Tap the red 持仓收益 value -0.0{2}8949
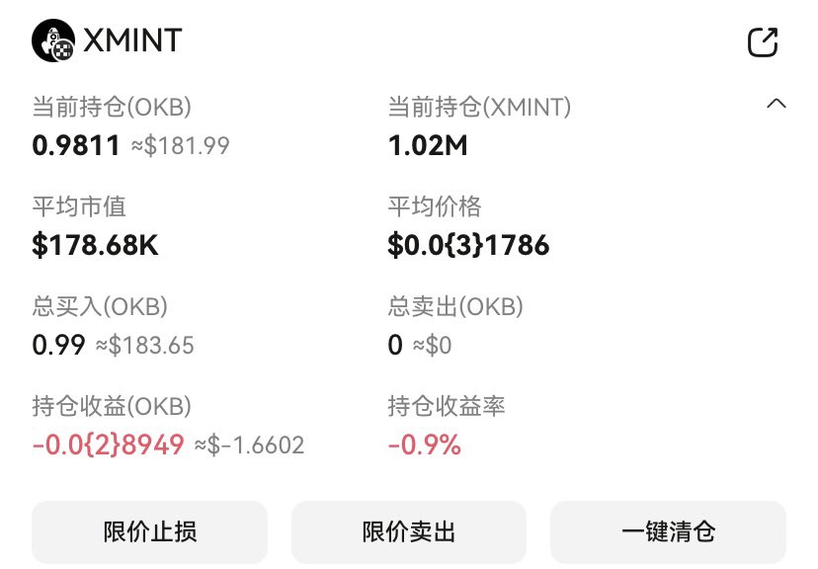This screenshot has width=818, height=569. (108, 445)
